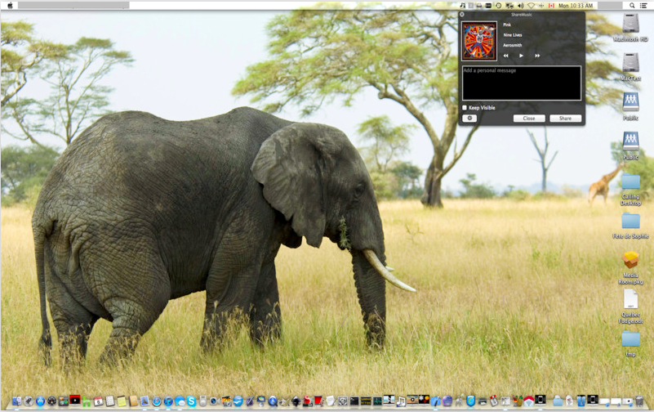Click the Nine Lives album artwork
654x412 pixels.
click(x=479, y=41)
